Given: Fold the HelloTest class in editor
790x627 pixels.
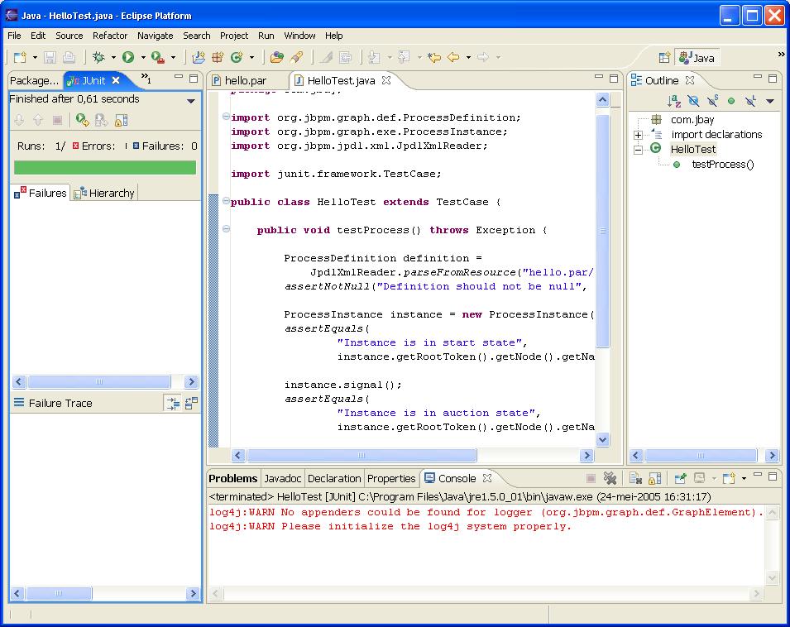Looking at the screenshot, I should tap(226, 201).
